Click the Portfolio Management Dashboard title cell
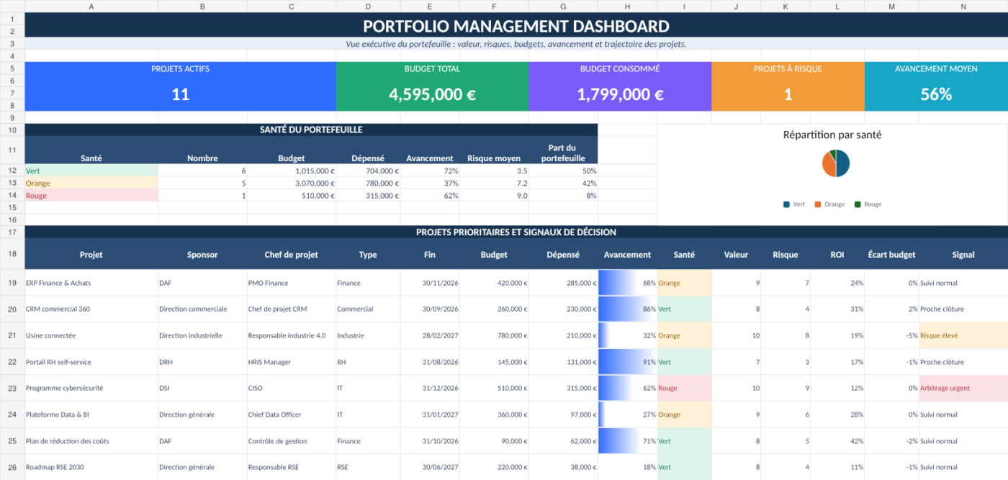The image size is (1008, 480). (516, 26)
